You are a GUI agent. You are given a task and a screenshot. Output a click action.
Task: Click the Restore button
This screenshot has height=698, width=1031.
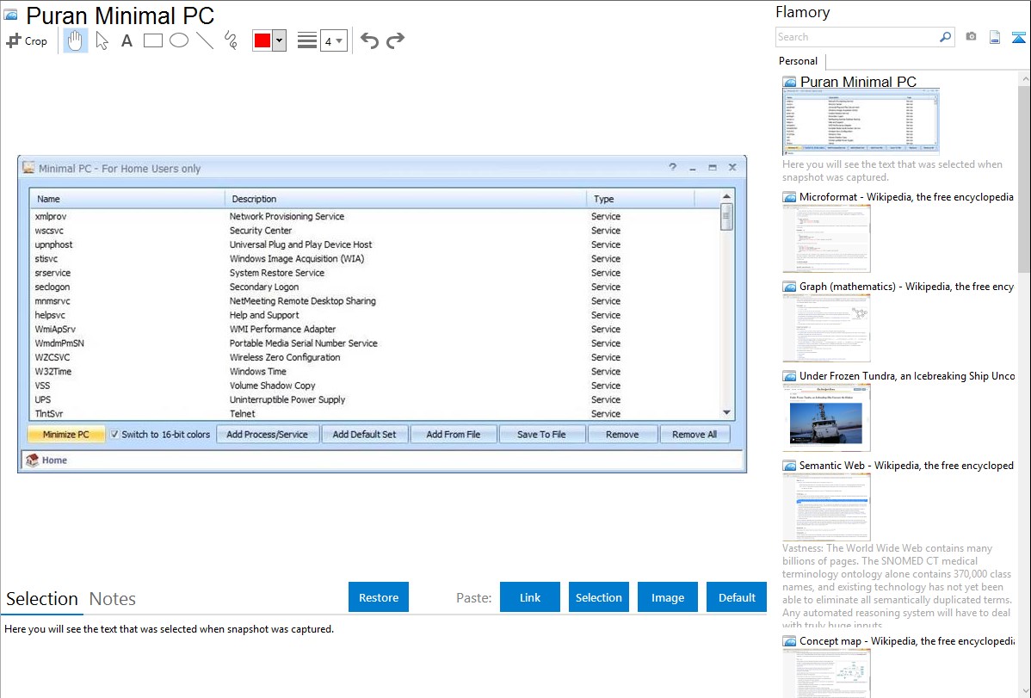(379, 597)
